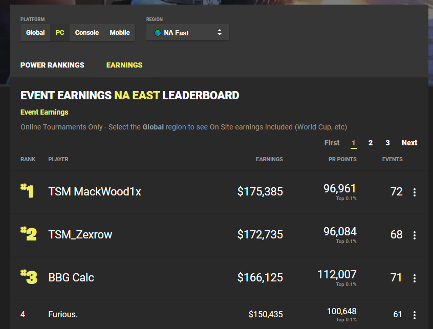Viewport: 433px width, 329px height.
Task: Open Furious. player profile
Action: (x=63, y=314)
